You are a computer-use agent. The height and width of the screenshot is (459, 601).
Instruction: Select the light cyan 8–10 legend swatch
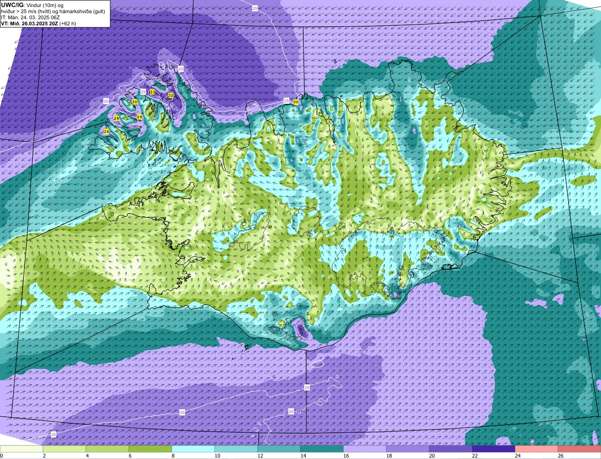pyautogui.click(x=193, y=449)
